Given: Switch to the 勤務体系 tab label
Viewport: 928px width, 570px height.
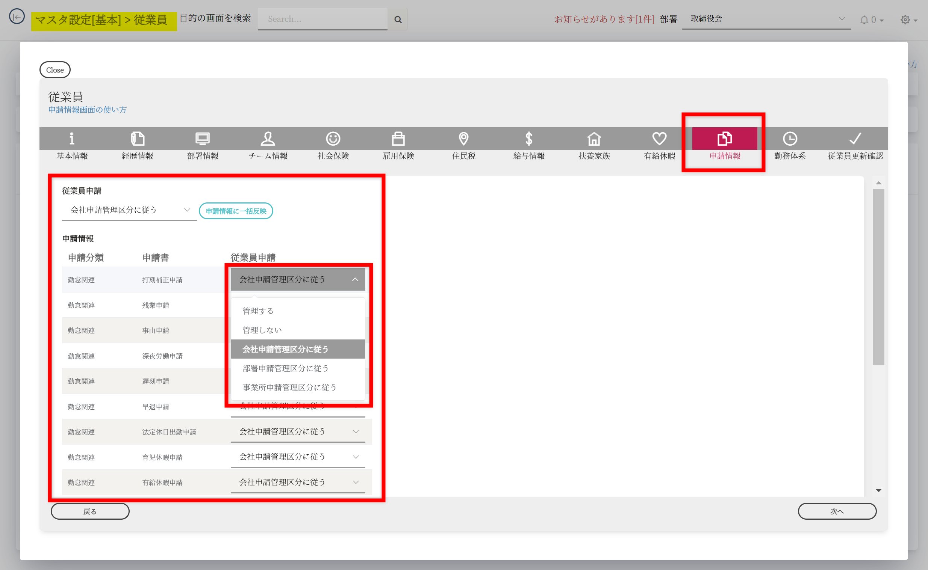Looking at the screenshot, I should point(790,156).
